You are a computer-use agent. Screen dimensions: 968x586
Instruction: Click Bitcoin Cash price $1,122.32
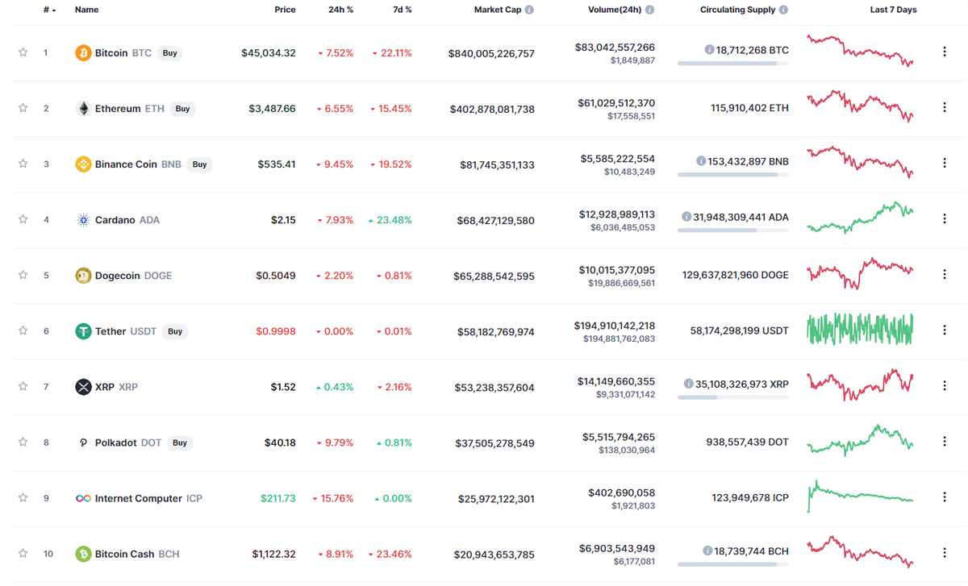[x=273, y=555]
